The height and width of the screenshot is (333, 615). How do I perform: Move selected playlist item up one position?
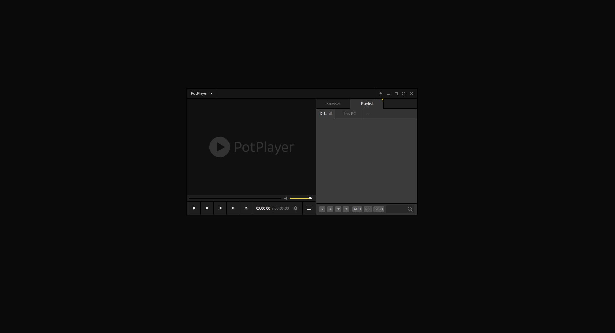click(330, 209)
